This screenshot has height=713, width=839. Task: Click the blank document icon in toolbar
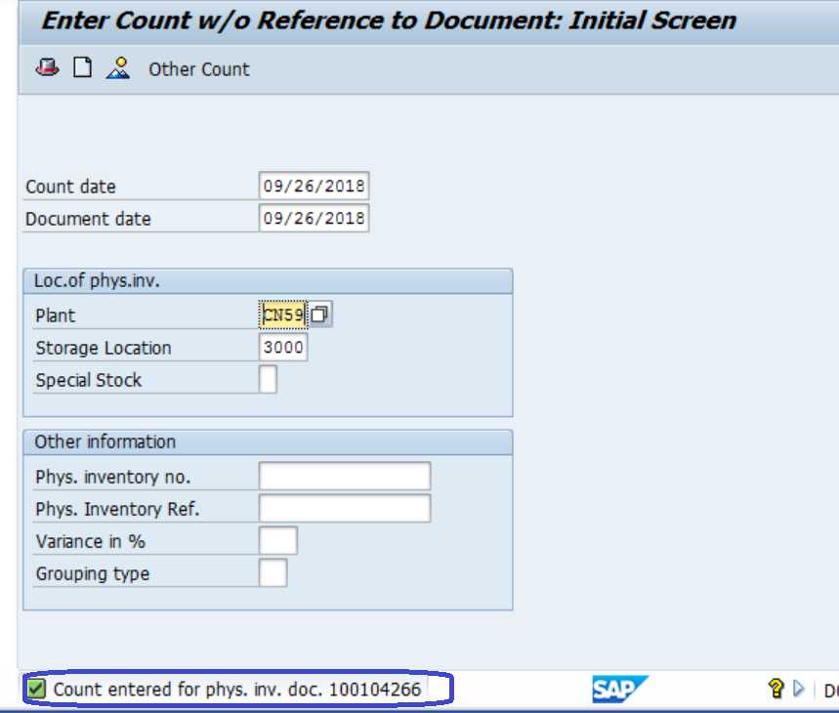[82, 68]
